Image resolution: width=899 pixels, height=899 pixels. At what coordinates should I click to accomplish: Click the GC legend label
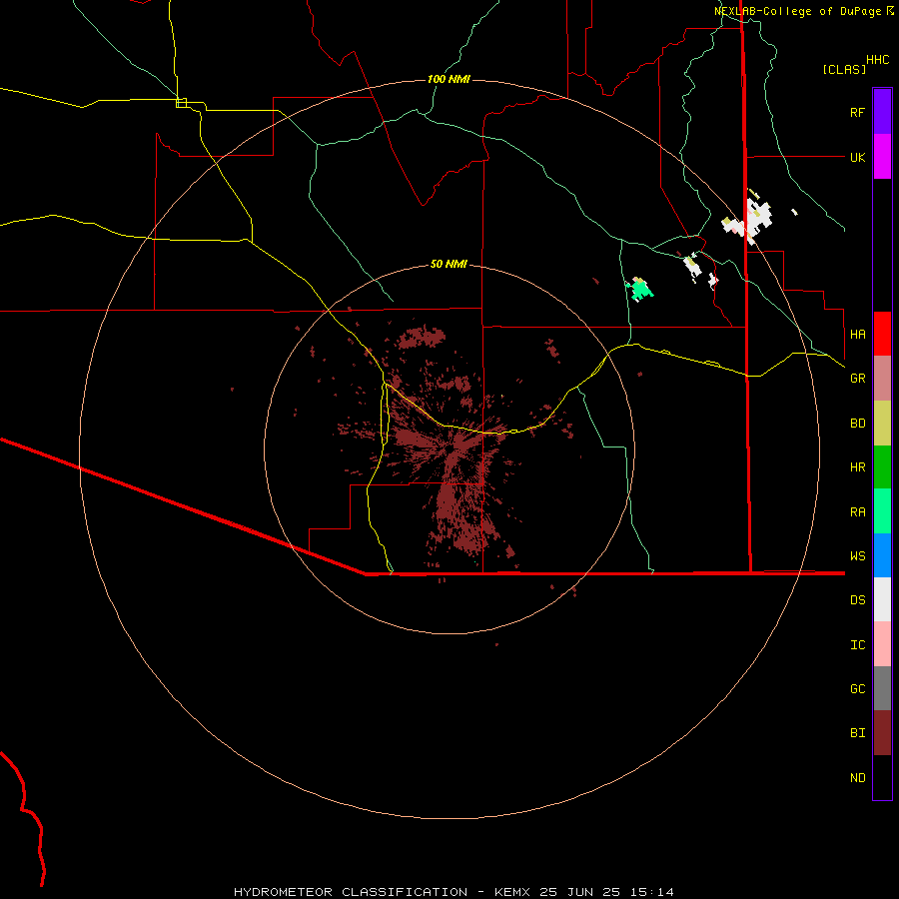tap(857, 689)
